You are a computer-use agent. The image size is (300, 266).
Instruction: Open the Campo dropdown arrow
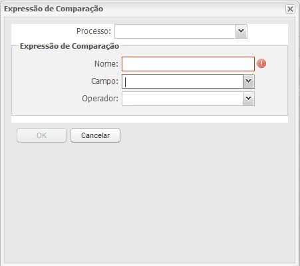[249, 81]
